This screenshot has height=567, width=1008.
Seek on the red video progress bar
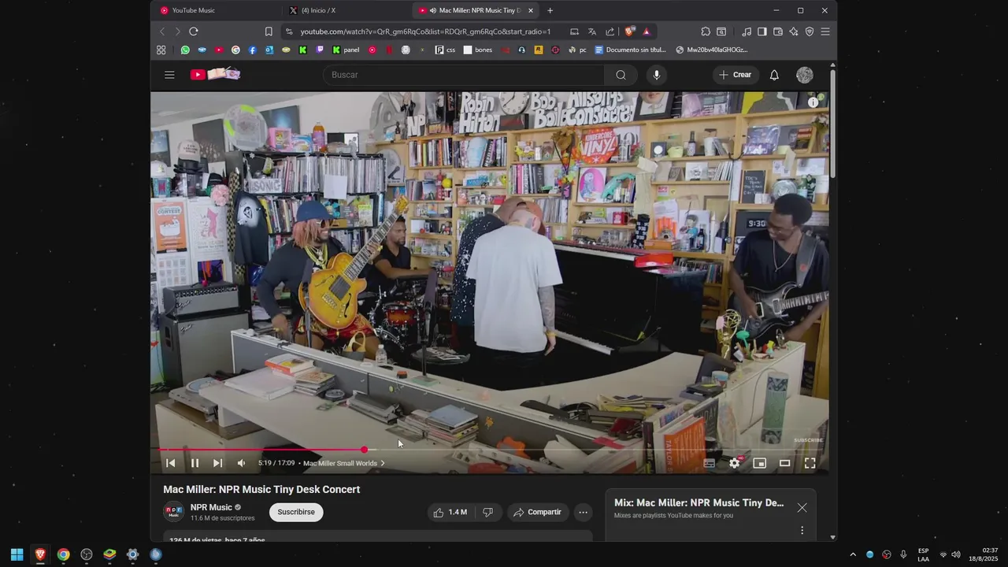(x=488, y=450)
